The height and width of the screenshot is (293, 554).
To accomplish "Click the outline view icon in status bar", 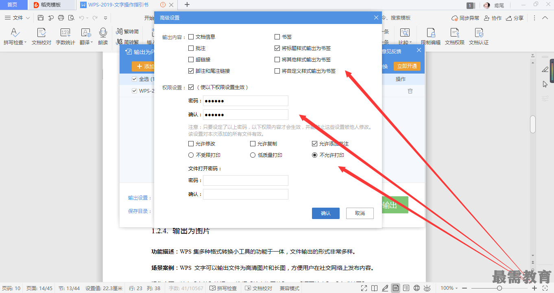I will click(406, 288).
